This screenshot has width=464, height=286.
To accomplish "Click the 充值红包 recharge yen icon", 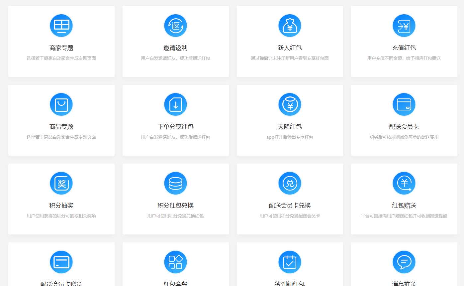I will pos(404,26).
